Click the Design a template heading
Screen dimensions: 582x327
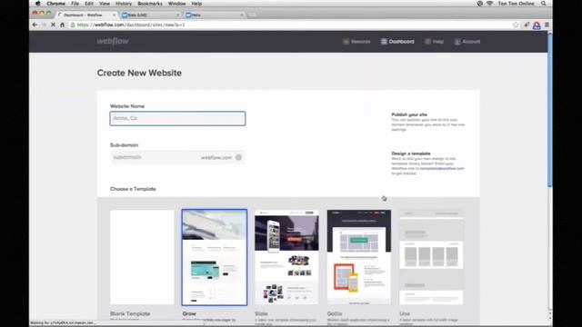tap(411, 154)
